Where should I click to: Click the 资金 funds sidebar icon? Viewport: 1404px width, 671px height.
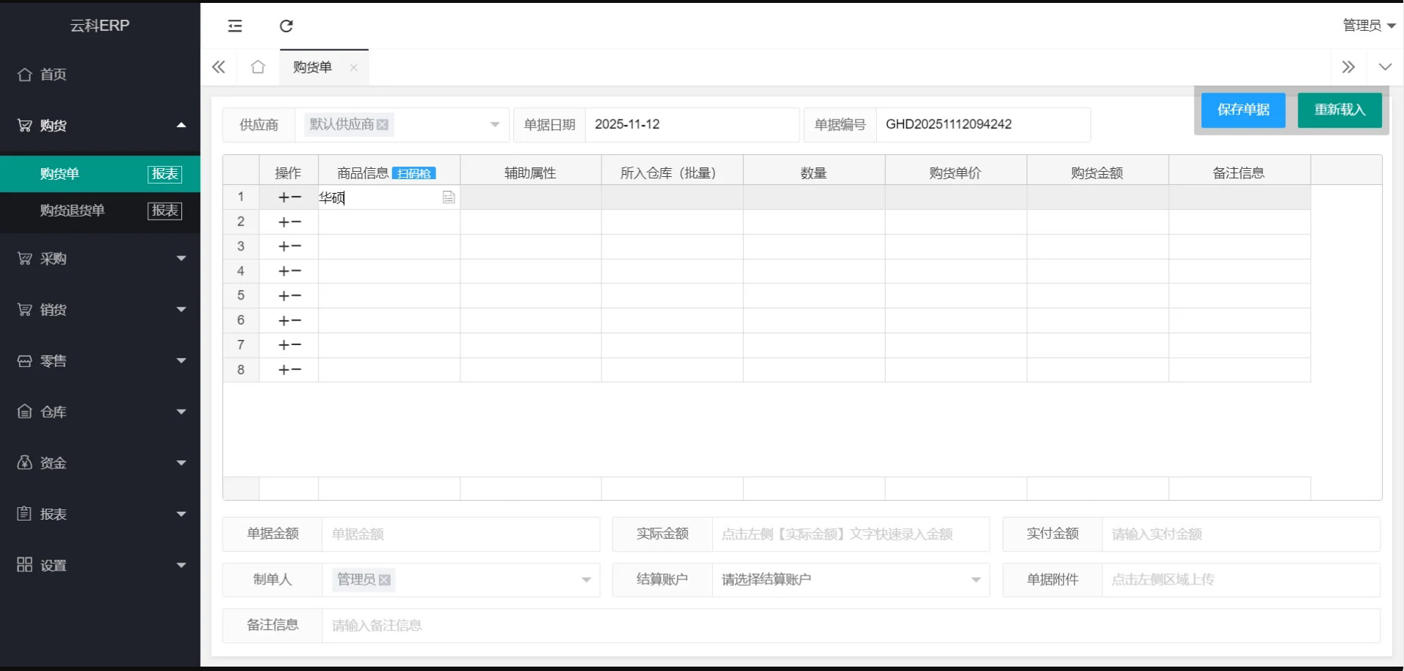[x=23, y=463]
